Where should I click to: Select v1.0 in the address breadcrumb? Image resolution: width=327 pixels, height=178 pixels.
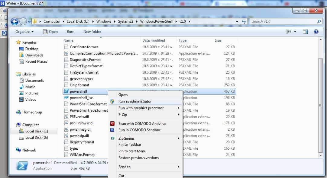(x=183, y=21)
